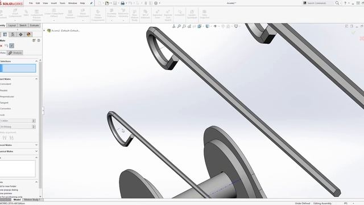Choose the Perpendicular mate type

[7, 96]
